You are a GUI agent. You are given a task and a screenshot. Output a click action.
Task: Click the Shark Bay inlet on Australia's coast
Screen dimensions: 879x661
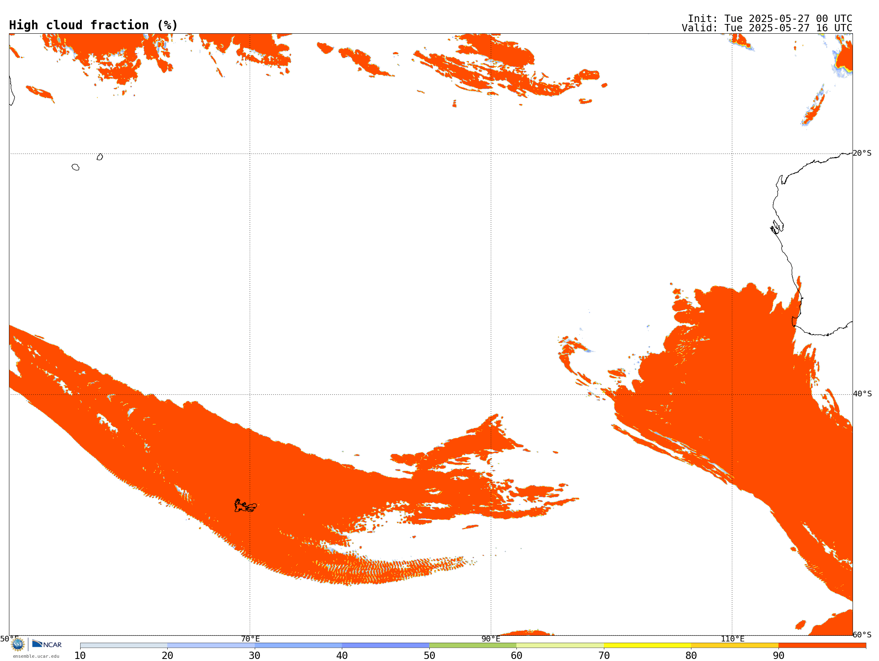click(x=777, y=227)
